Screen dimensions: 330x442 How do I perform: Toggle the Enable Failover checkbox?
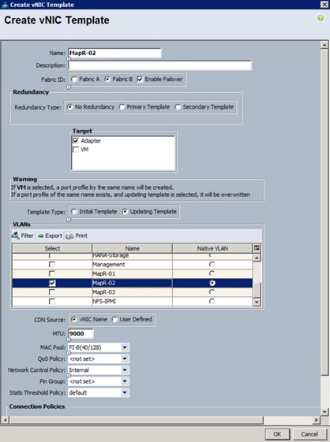(x=140, y=80)
